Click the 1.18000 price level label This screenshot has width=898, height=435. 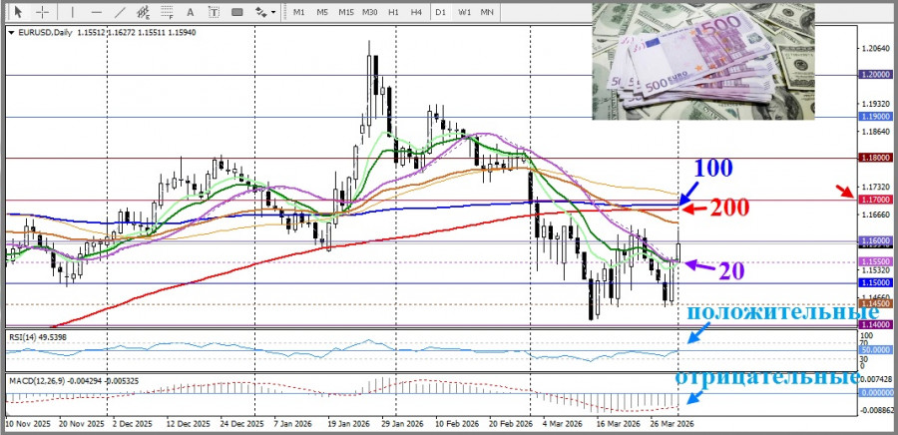click(875, 158)
